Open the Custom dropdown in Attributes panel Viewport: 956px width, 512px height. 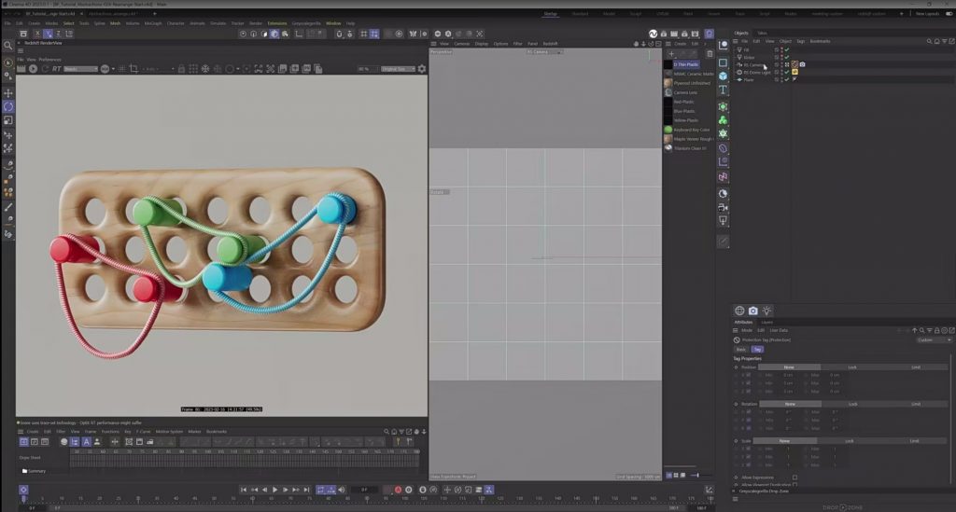933,339
